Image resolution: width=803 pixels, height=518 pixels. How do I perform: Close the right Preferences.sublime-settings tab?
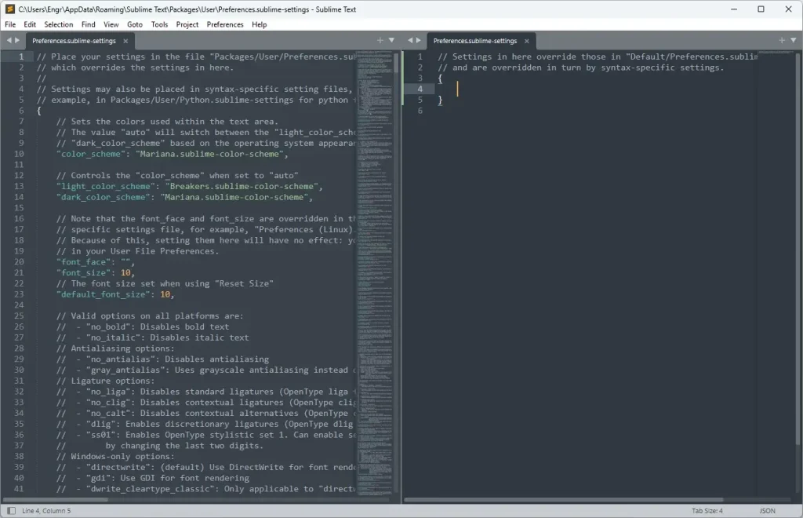point(526,41)
